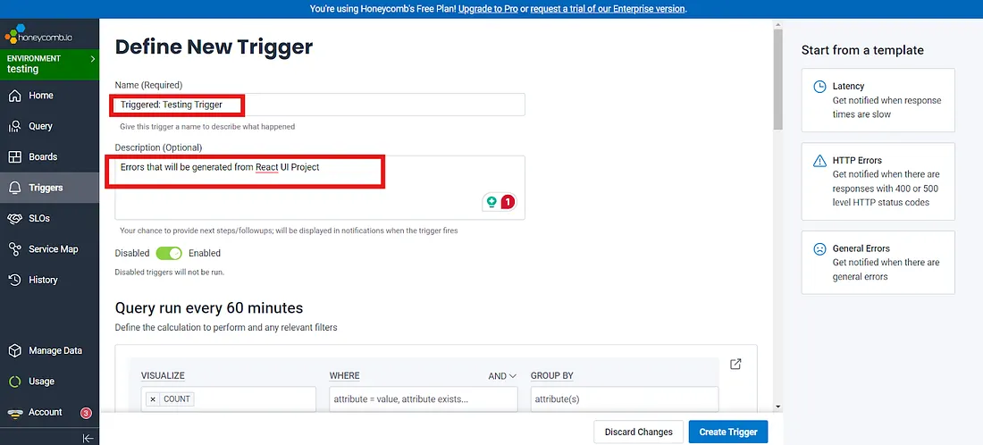Select the Latency template card
This screenshot has width=983, height=445.
(878, 100)
